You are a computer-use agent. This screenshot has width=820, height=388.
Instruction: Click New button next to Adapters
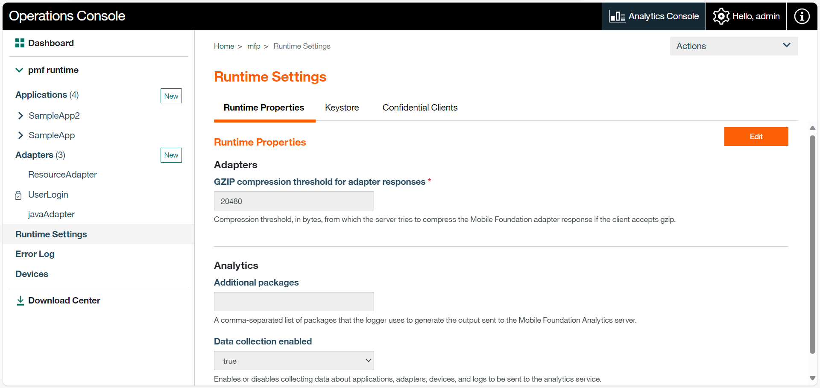(x=171, y=155)
